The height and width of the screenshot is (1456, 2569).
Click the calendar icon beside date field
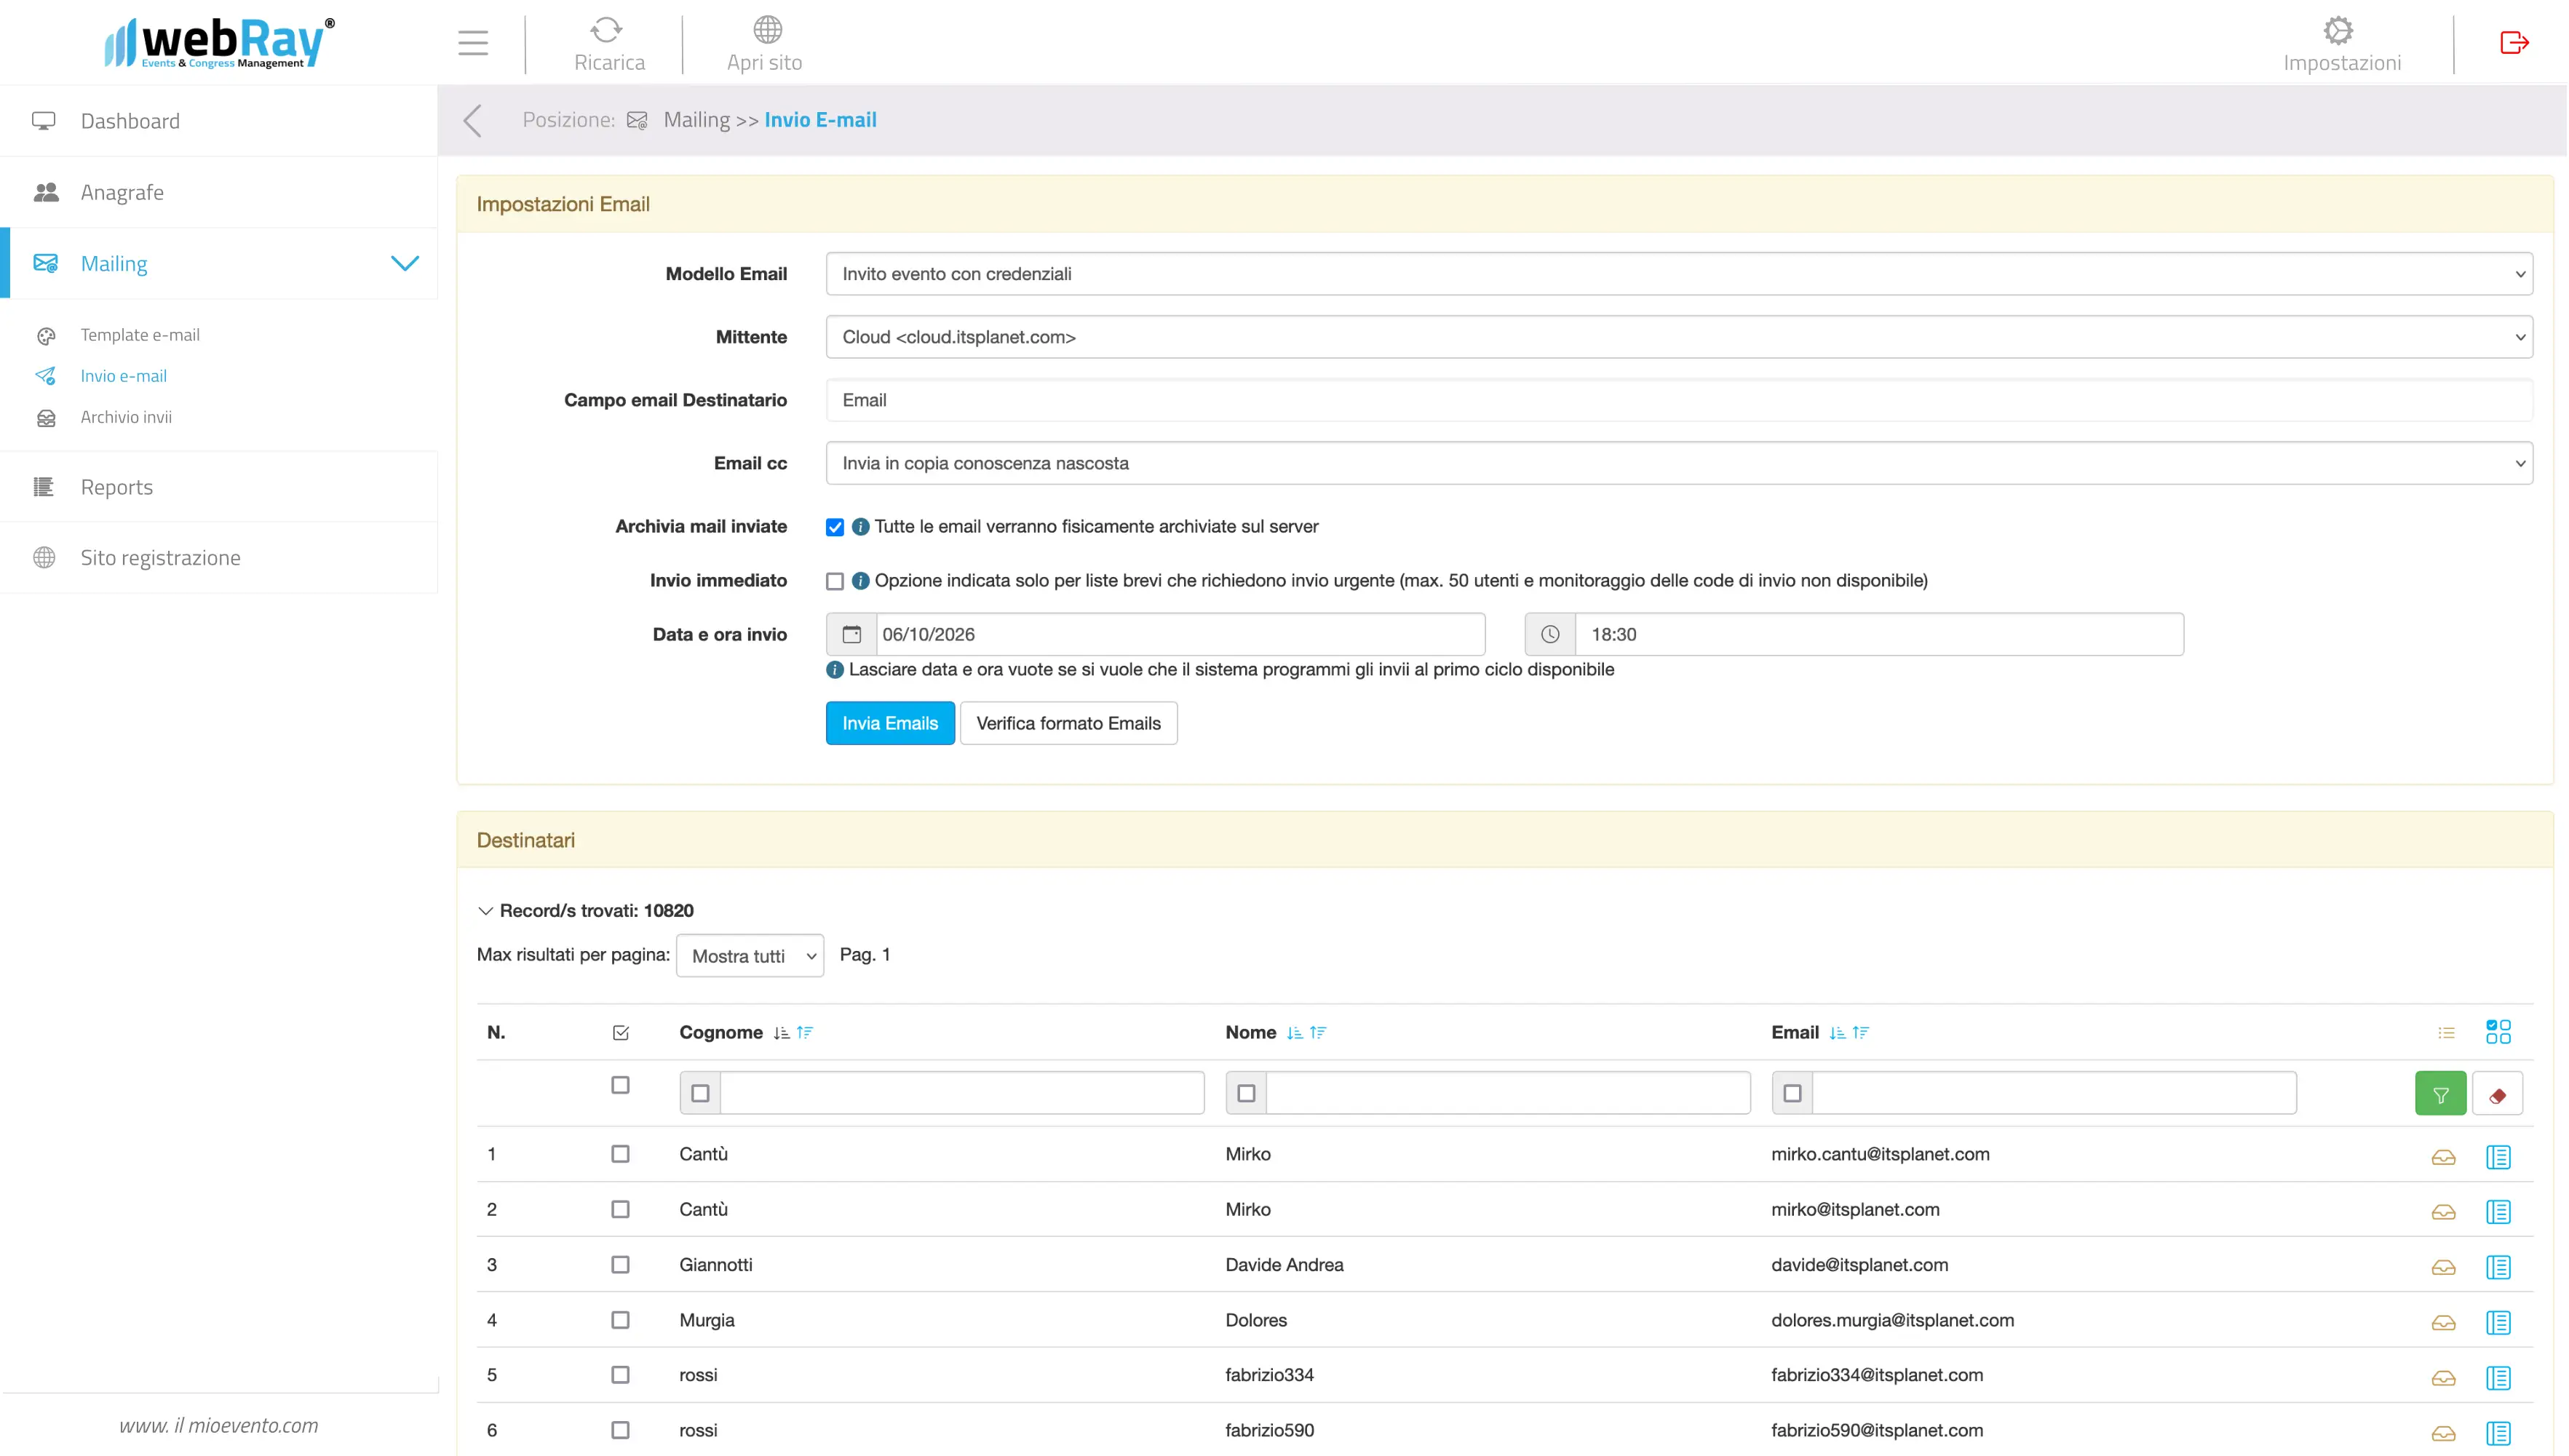[x=851, y=634]
